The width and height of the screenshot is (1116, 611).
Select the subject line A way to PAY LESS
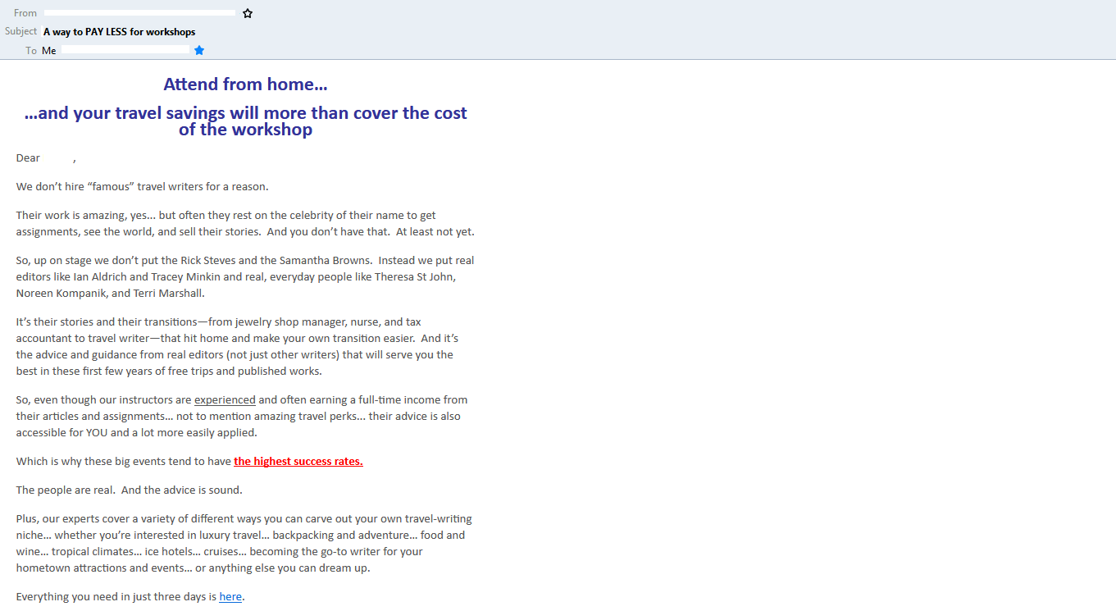pos(119,32)
